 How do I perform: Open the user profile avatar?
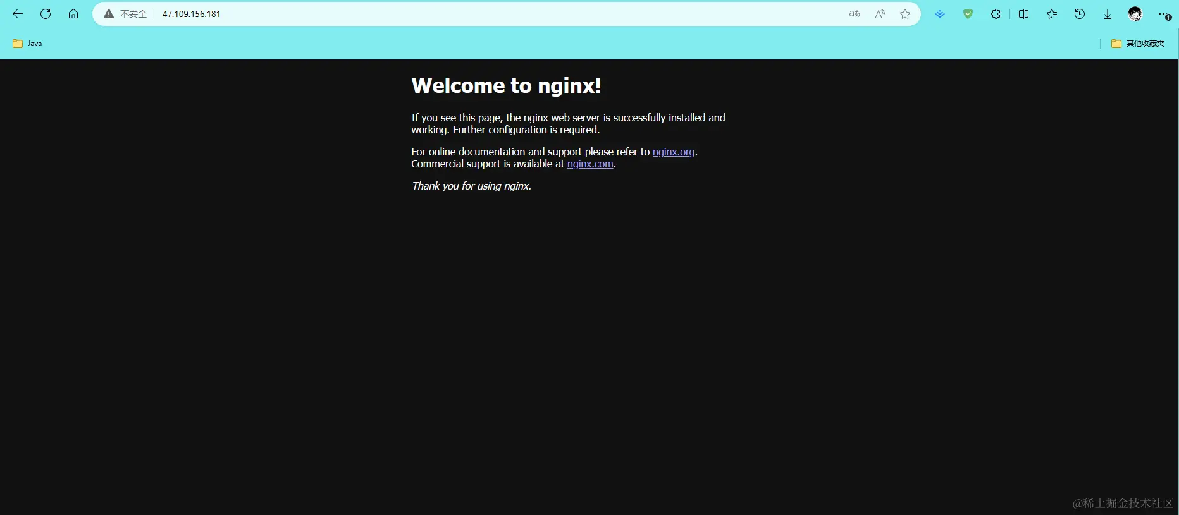coord(1135,14)
